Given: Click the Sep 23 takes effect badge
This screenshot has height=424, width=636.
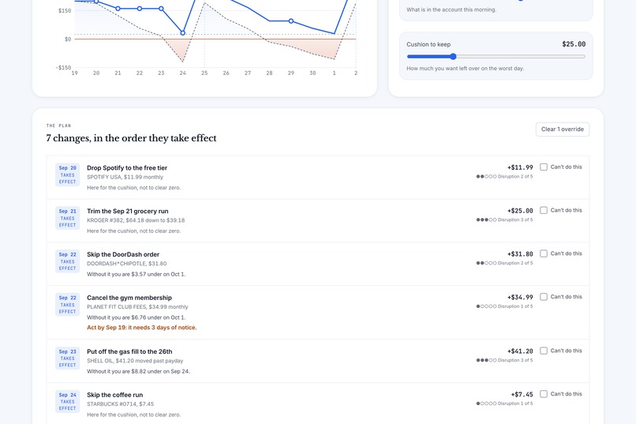Looking at the screenshot, I should (67, 358).
